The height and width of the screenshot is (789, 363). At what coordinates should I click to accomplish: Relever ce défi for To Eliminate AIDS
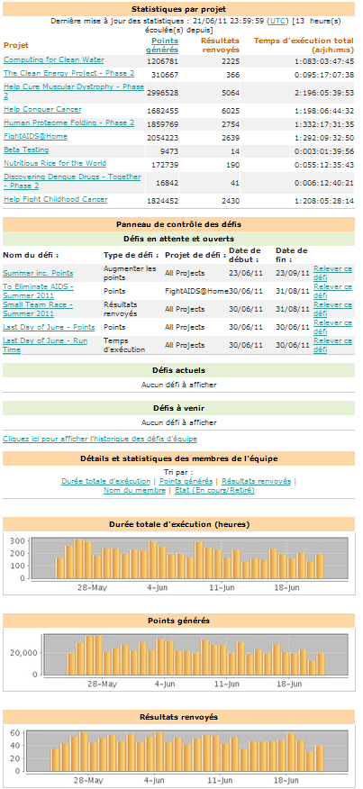point(332,291)
